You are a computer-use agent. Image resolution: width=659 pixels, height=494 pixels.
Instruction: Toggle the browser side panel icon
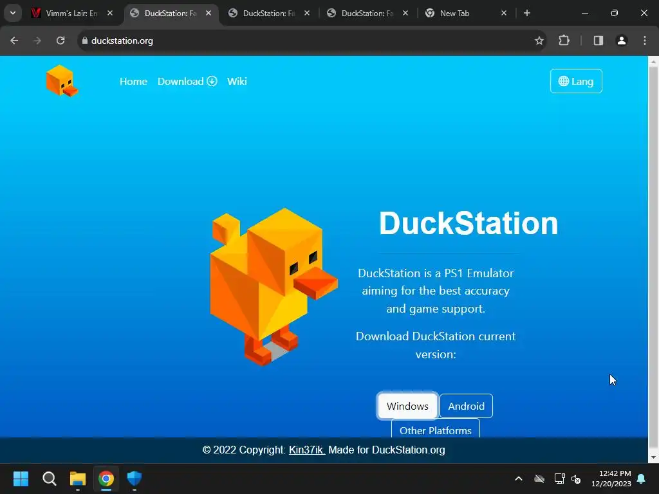(x=599, y=41)
